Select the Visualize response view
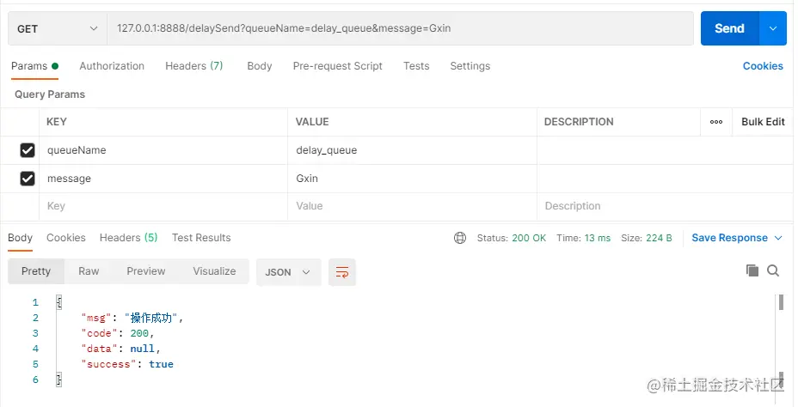 pos(214,271)
